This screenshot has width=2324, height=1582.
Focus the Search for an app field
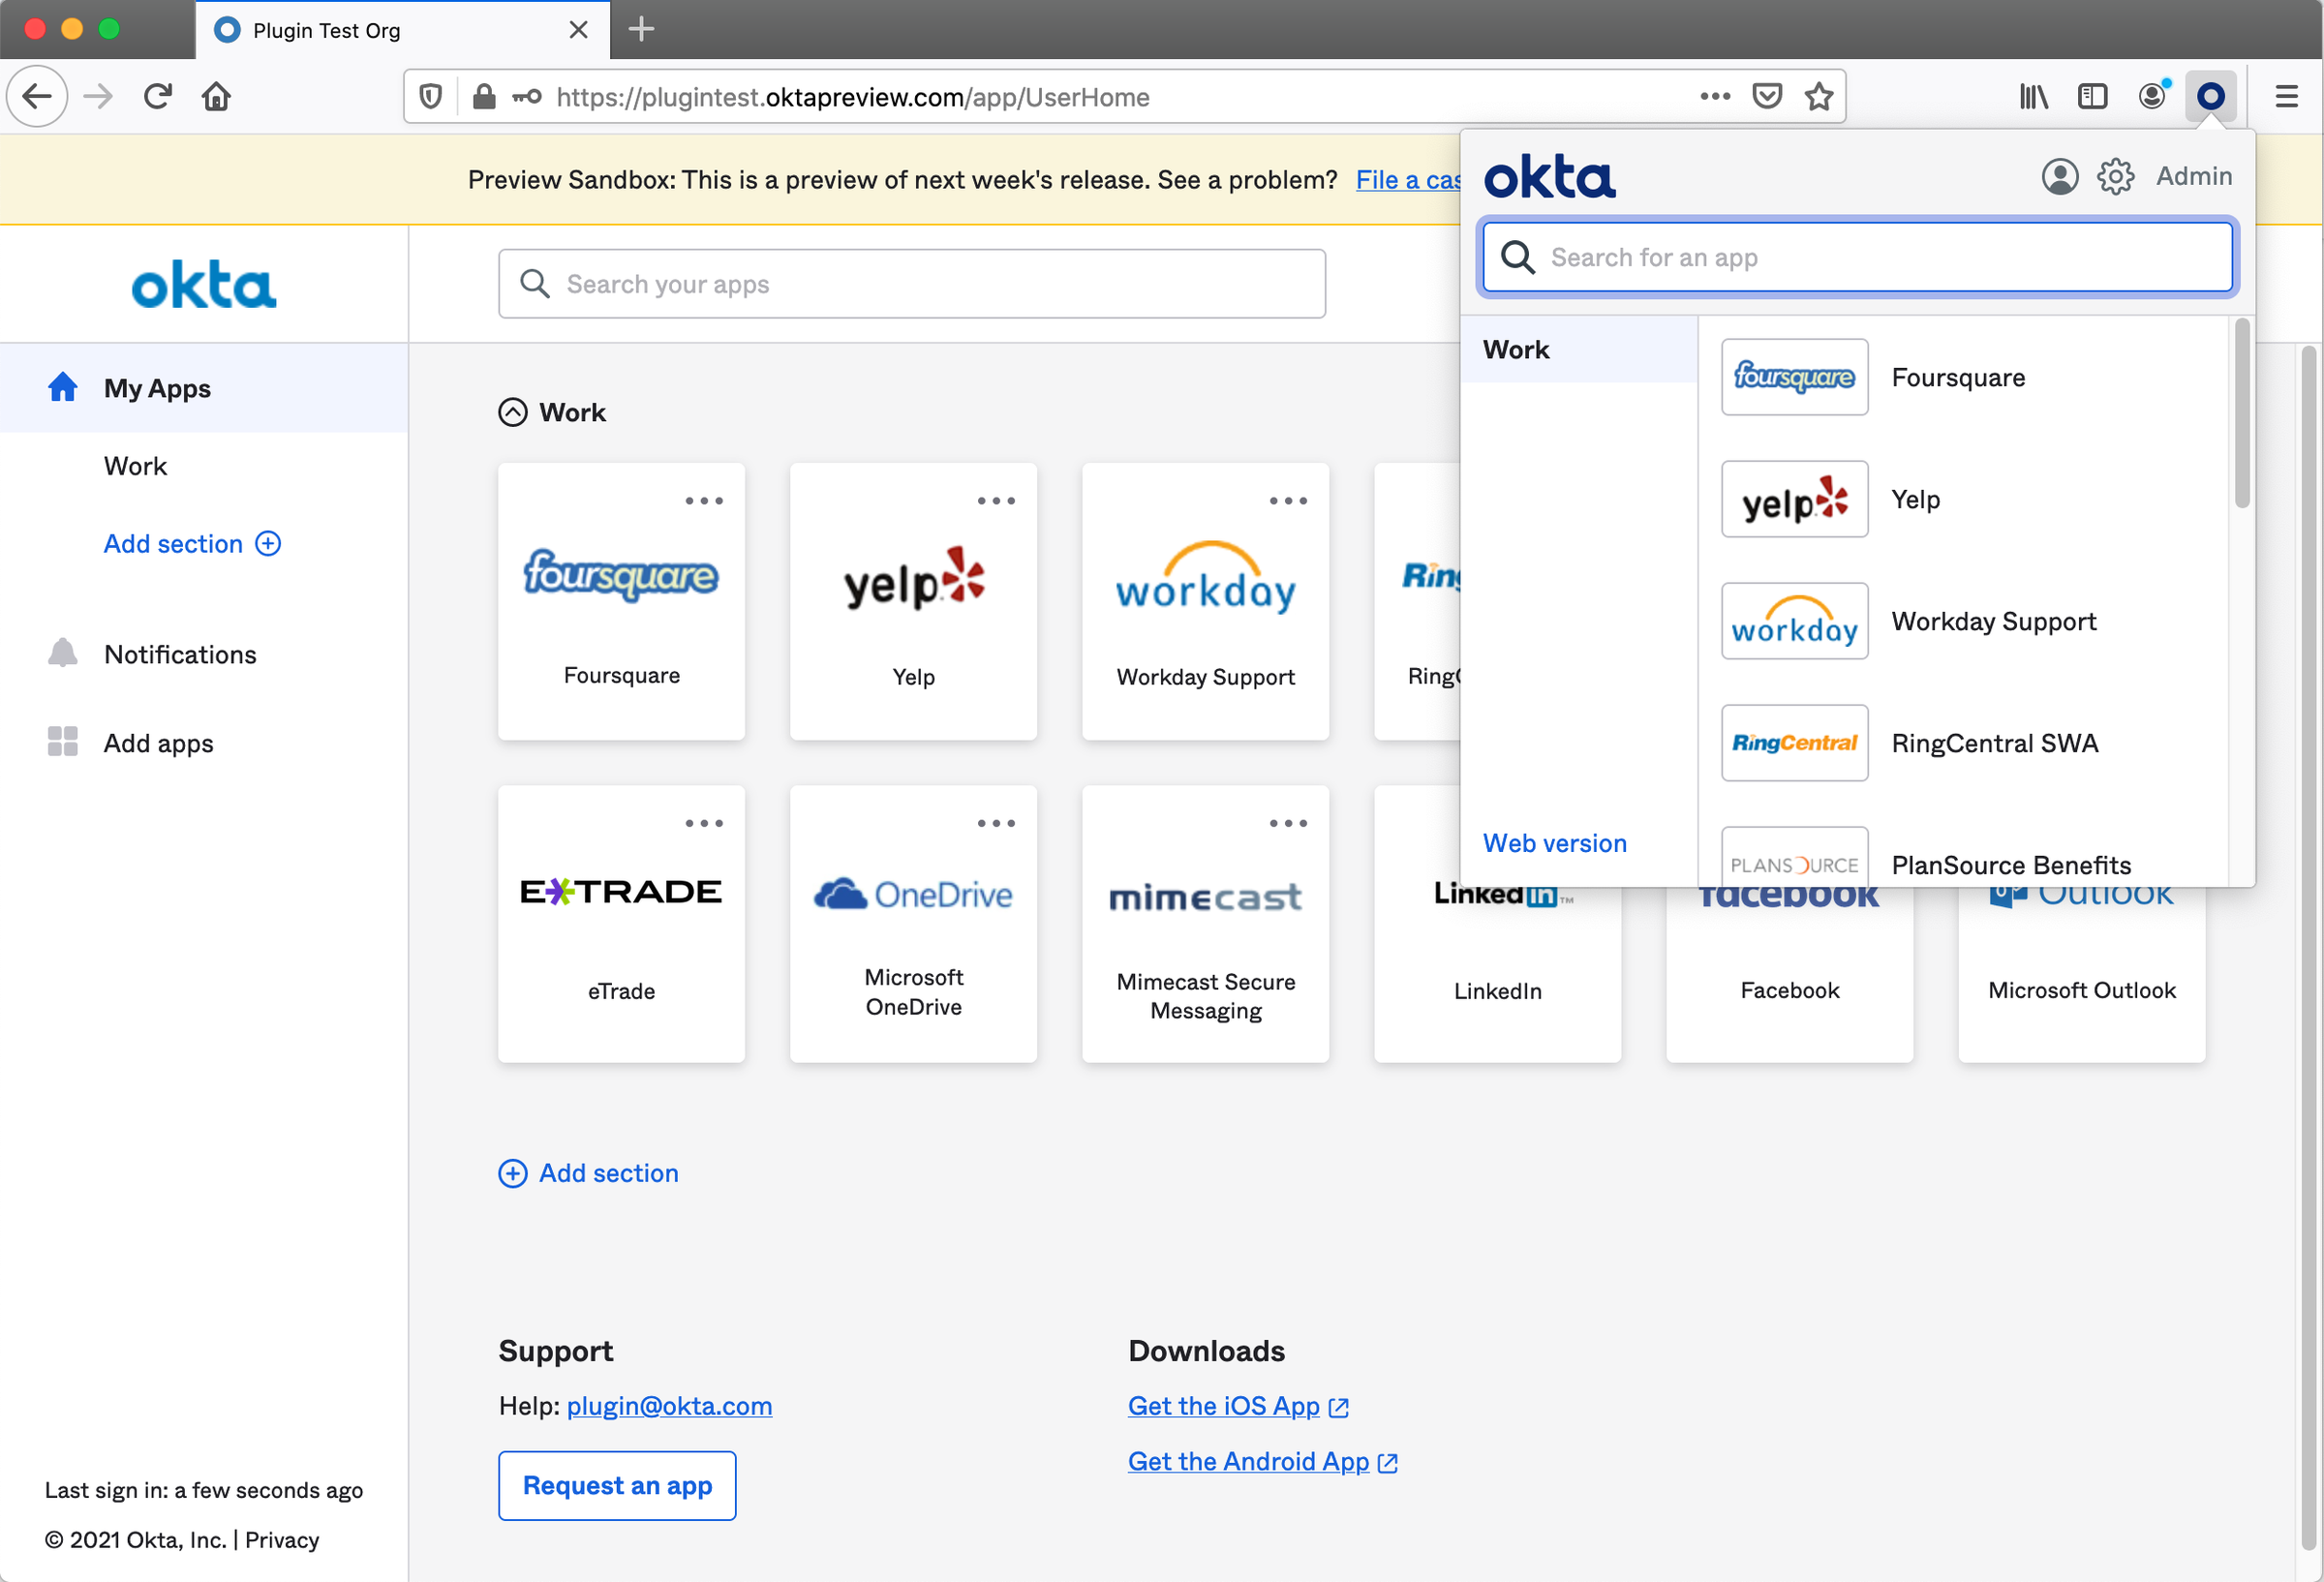(x=1857, y=257)
